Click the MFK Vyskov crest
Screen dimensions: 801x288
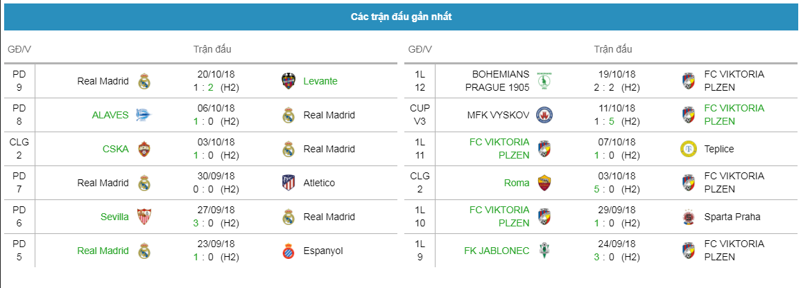544,115
